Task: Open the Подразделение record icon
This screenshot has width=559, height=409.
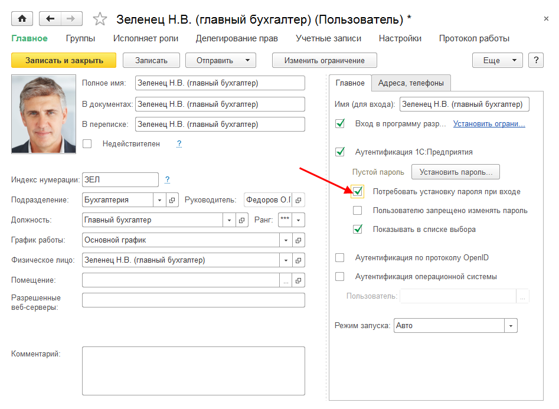Action: (172, 200)
